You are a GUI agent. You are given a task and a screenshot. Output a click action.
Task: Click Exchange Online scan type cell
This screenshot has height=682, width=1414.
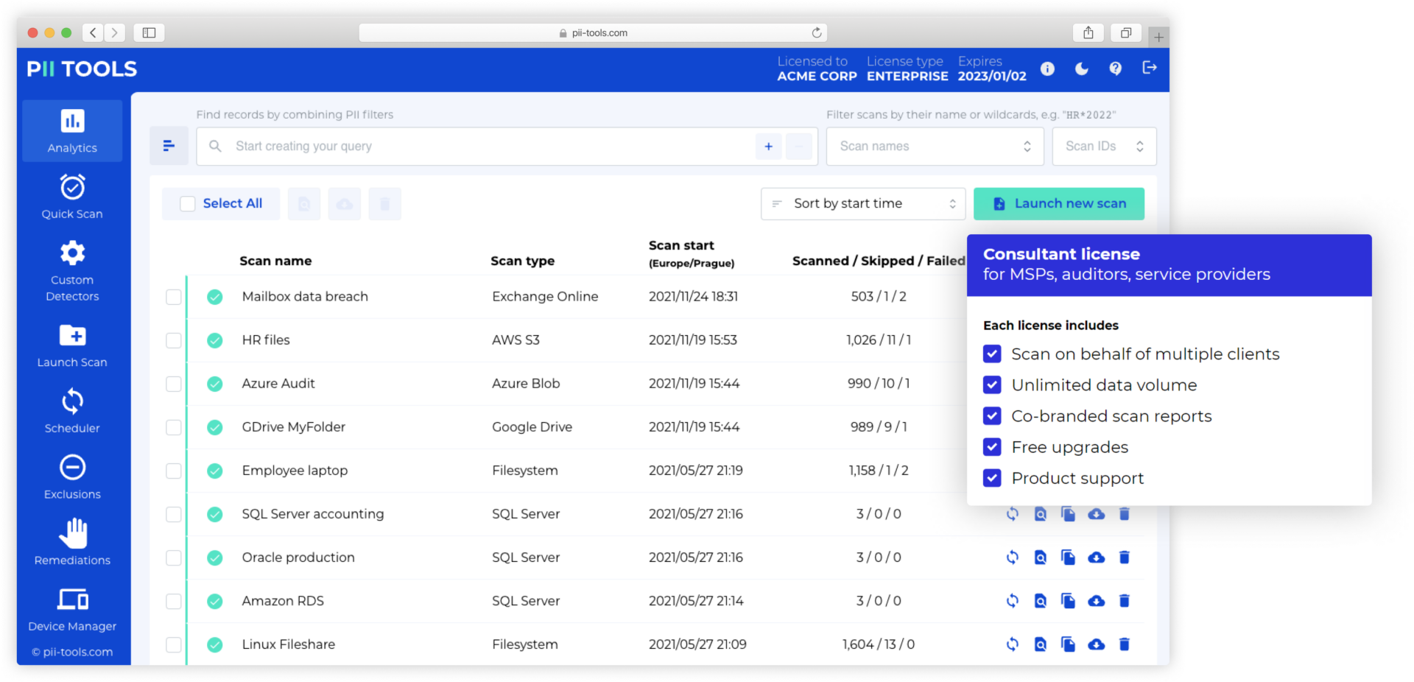(x=545, y=296)
